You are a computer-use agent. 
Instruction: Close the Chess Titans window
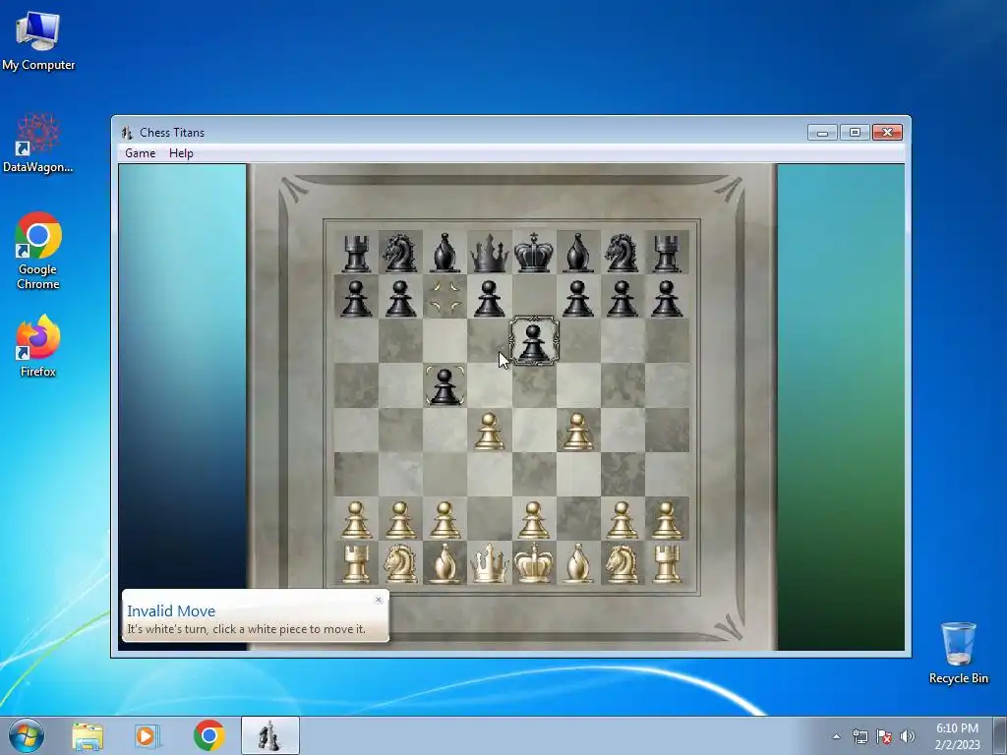[888, 133]
